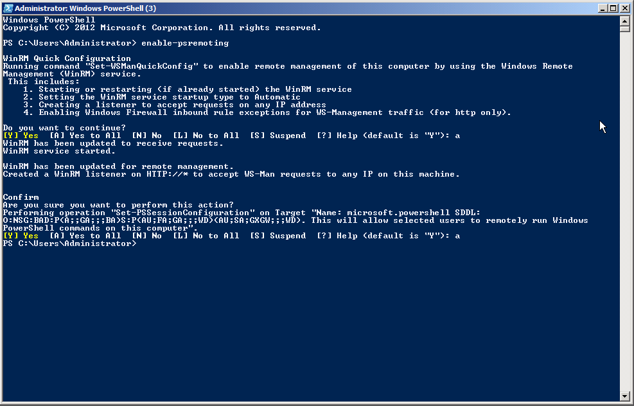
Task: Click "Are you sure you want to perform this action?"
Action: click(x=118, y=205)
